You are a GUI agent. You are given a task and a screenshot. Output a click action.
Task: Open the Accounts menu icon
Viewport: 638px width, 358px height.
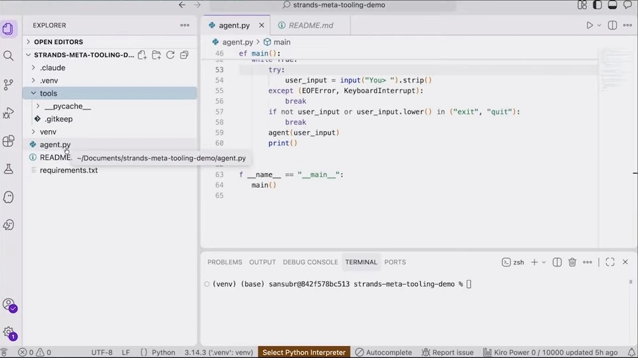[9, 305]
